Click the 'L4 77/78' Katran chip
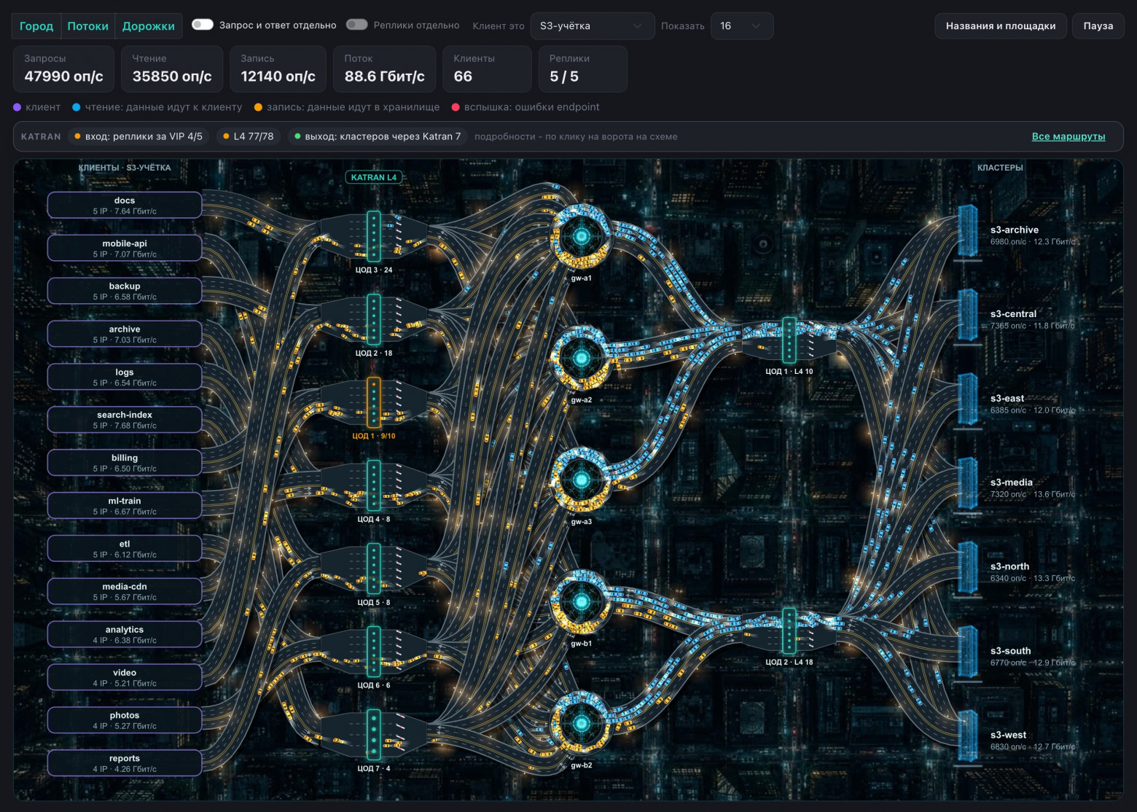Viewport: 1137px width, 812px height. pyautogui.click(x=249, y=136)
